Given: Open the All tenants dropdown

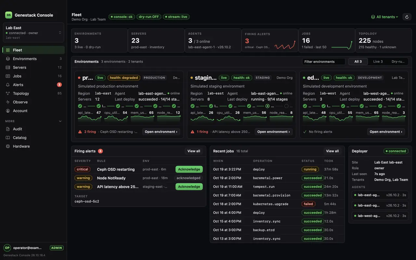Looking at the screenshot, I should pos(384,17).
